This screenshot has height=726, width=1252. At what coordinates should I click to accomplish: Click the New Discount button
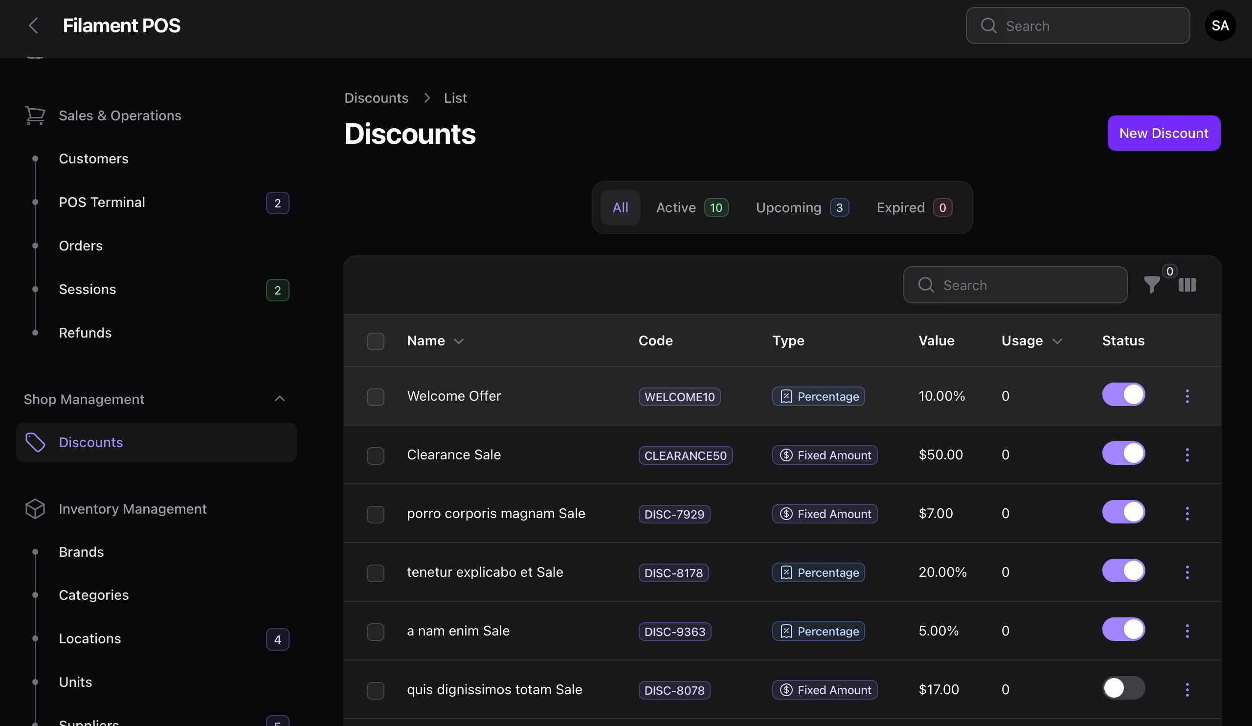click(1163, 133)
